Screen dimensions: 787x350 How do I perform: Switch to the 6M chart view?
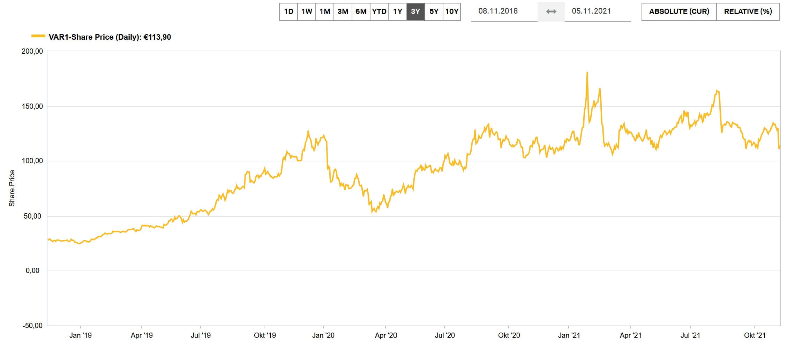361,11
